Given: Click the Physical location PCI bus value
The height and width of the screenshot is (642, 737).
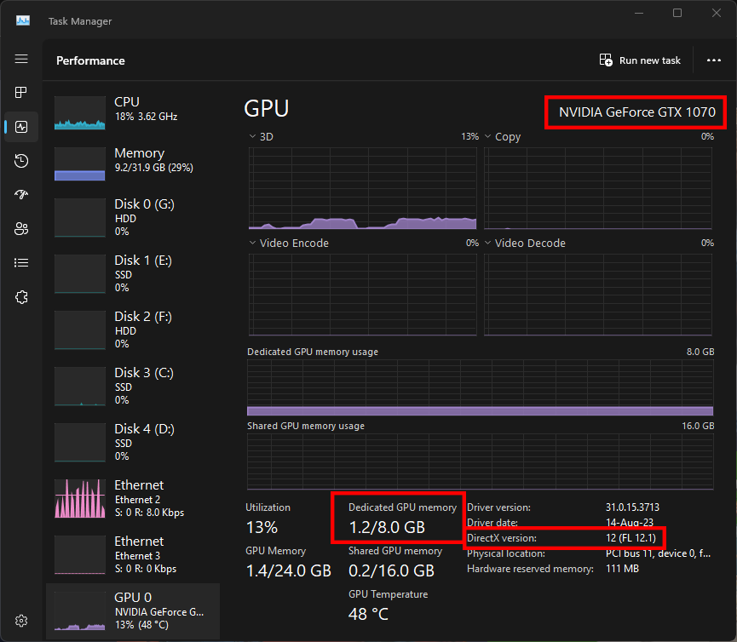Looking at the screenshot, I should (658, 553).
